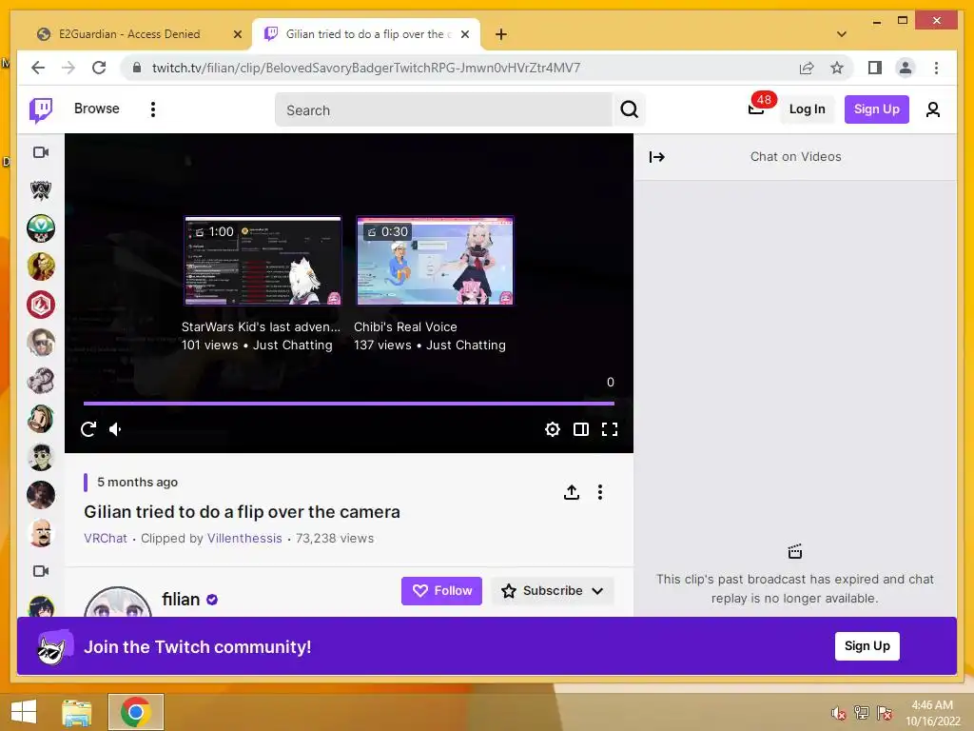The image size is (974, 731).
Task: Open the clip's three-dot options menu
Action: point(599,492)
